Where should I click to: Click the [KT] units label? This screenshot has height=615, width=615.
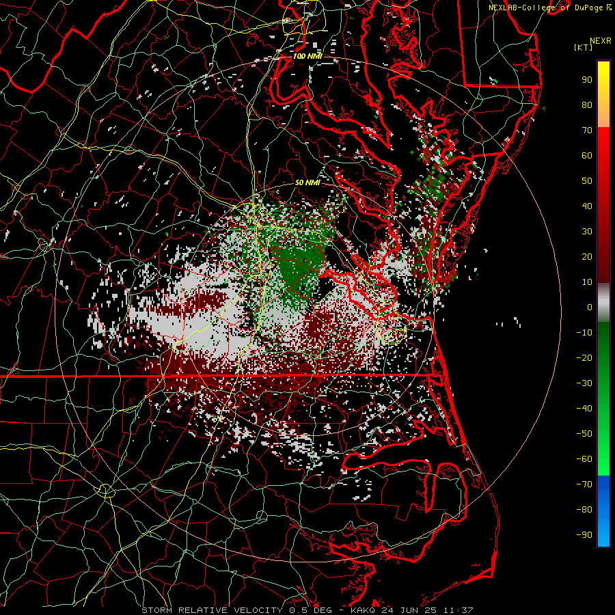click(x=583, y=47)
